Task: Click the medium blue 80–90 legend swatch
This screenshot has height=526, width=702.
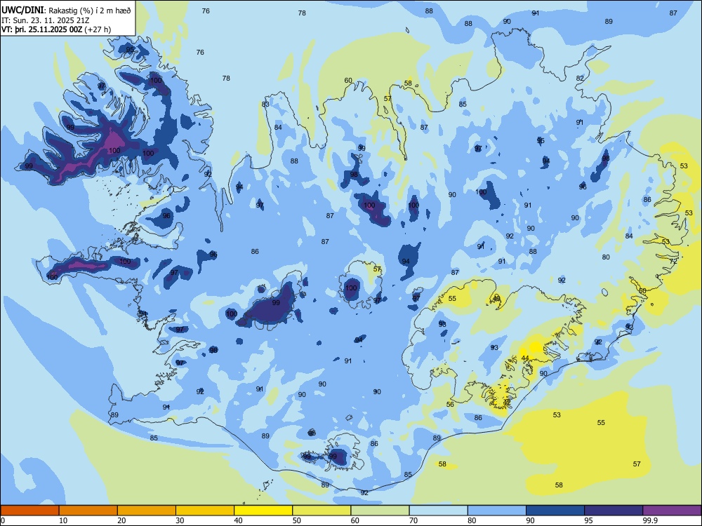Action: 497,511
